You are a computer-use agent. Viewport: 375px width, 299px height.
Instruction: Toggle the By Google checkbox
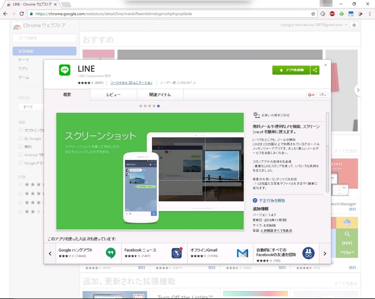21,138
